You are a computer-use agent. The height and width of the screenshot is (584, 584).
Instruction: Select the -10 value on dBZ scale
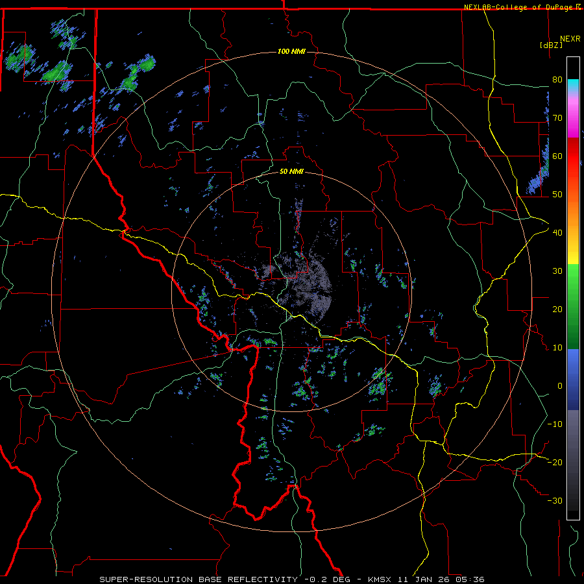(555, 424)
